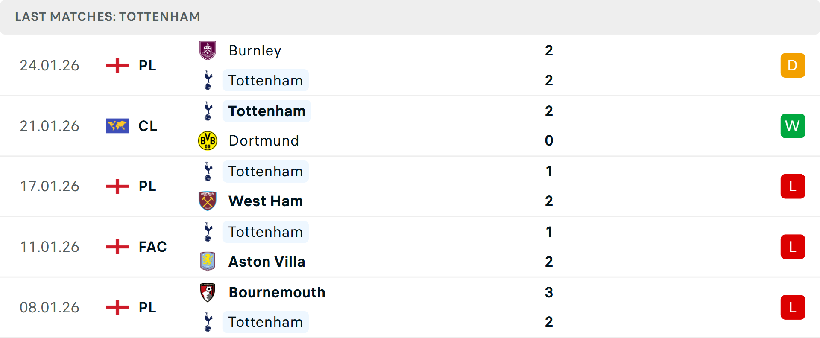This screenshot has width=820, height=338.
Task: Click the yellow D result badge
Action: pos(793,65)
